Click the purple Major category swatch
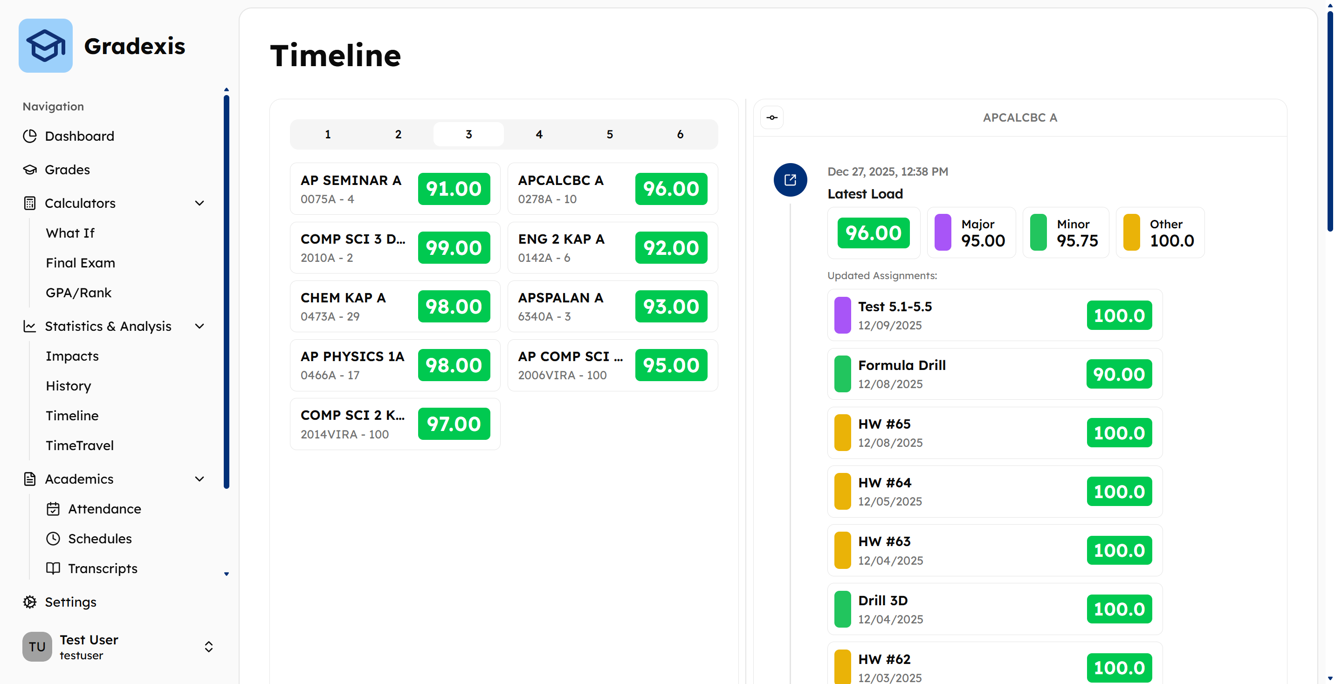Image resolution: width=1335 pixels, height=684 pixels. coord(943,233)
